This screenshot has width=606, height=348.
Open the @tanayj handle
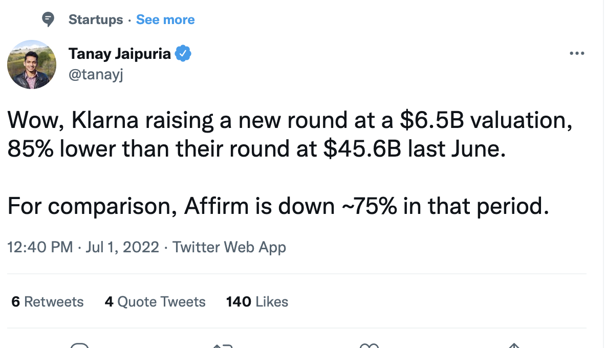[96, 75]
